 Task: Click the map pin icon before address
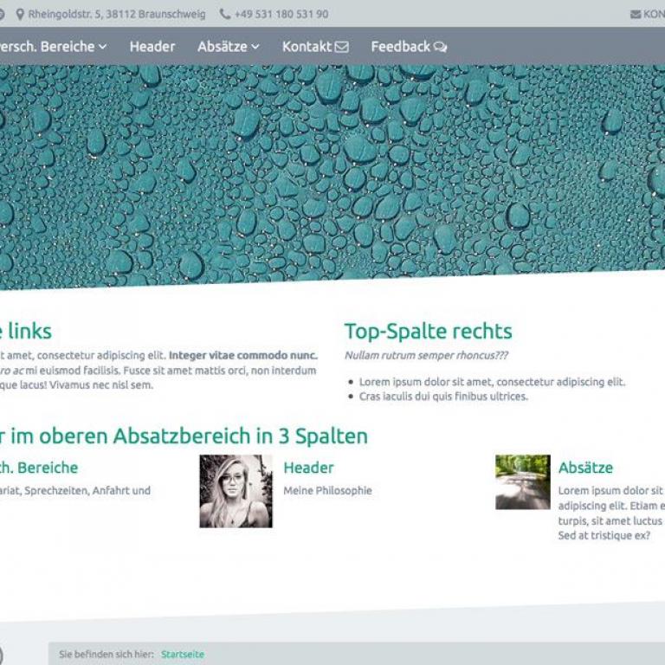pos(20,15)
